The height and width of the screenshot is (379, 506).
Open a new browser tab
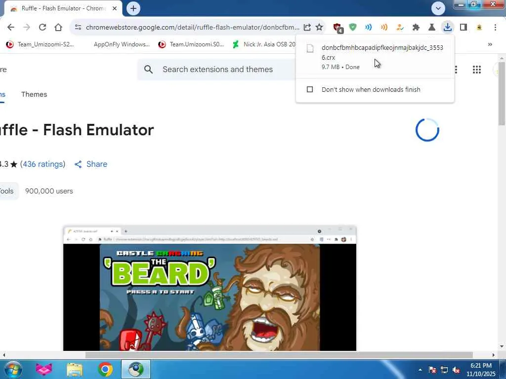[x=133, y=8]
